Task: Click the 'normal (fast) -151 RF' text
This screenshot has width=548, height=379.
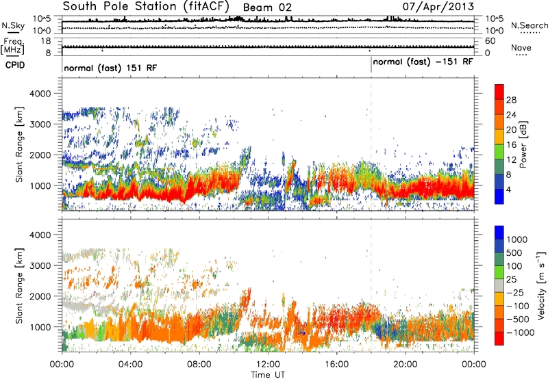Action: tap(423, 62)
